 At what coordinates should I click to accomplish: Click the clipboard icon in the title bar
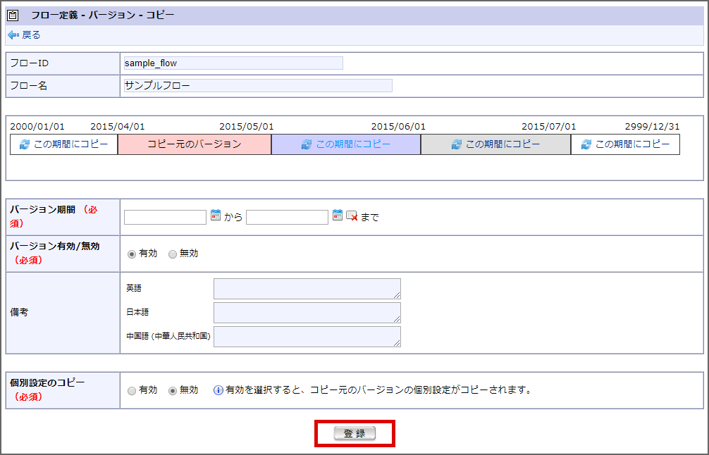point(13,15)
